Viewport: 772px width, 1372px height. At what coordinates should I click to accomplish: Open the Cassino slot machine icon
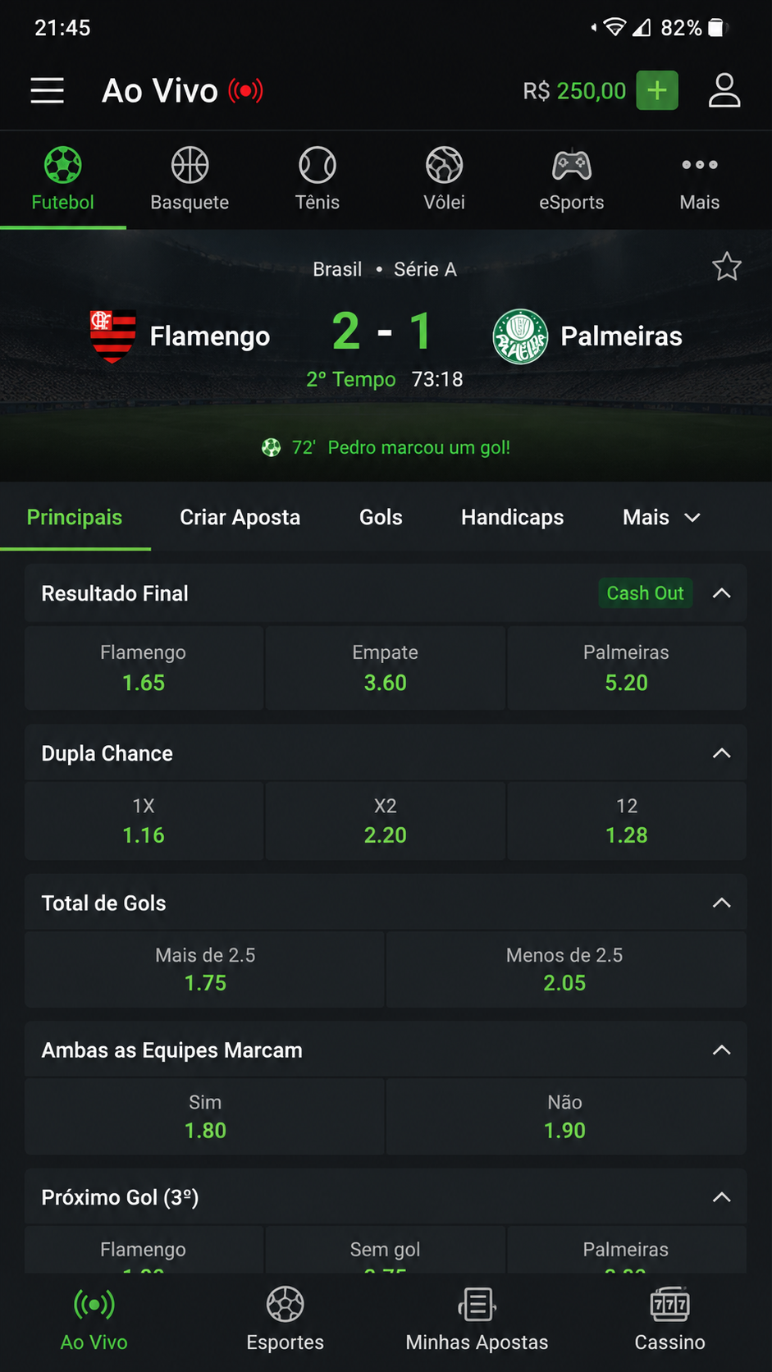pyautogui.click(x=669, y=1304)
